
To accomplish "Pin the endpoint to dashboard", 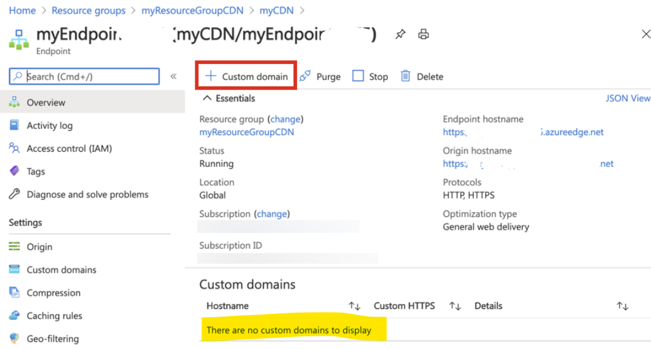I will pos(400,34).
